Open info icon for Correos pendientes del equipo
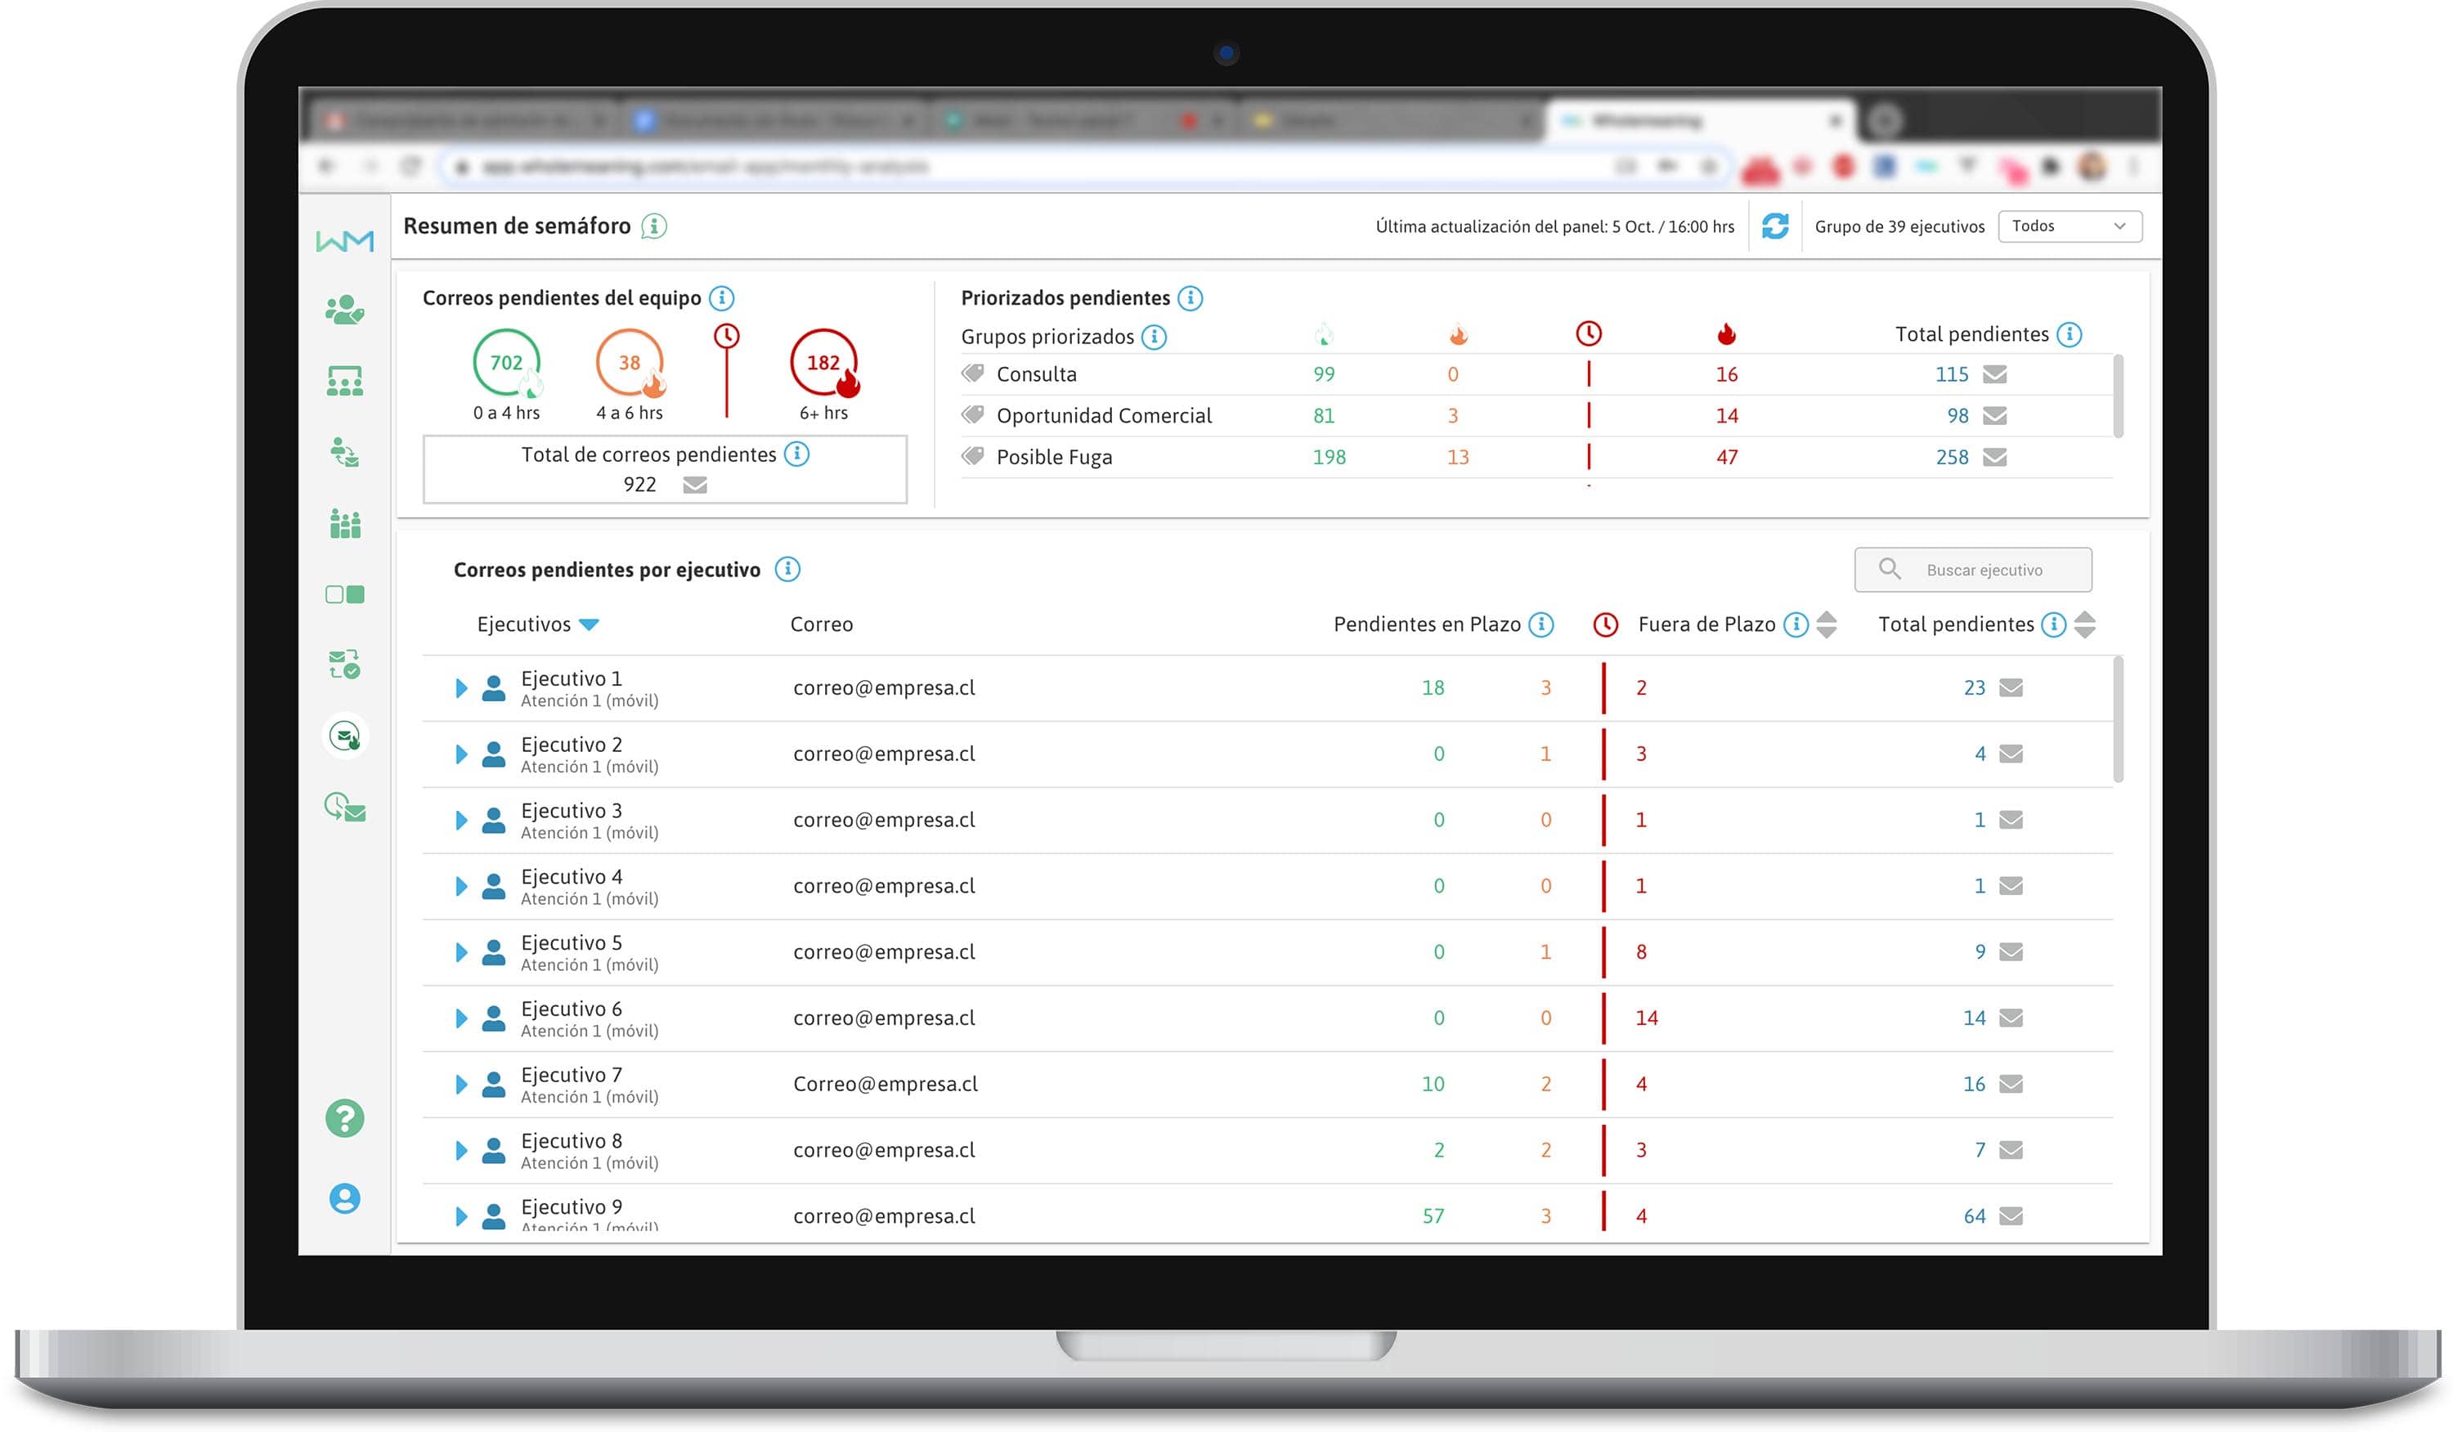This screenshot has width=2453, height=1432. tap(721, 298)
